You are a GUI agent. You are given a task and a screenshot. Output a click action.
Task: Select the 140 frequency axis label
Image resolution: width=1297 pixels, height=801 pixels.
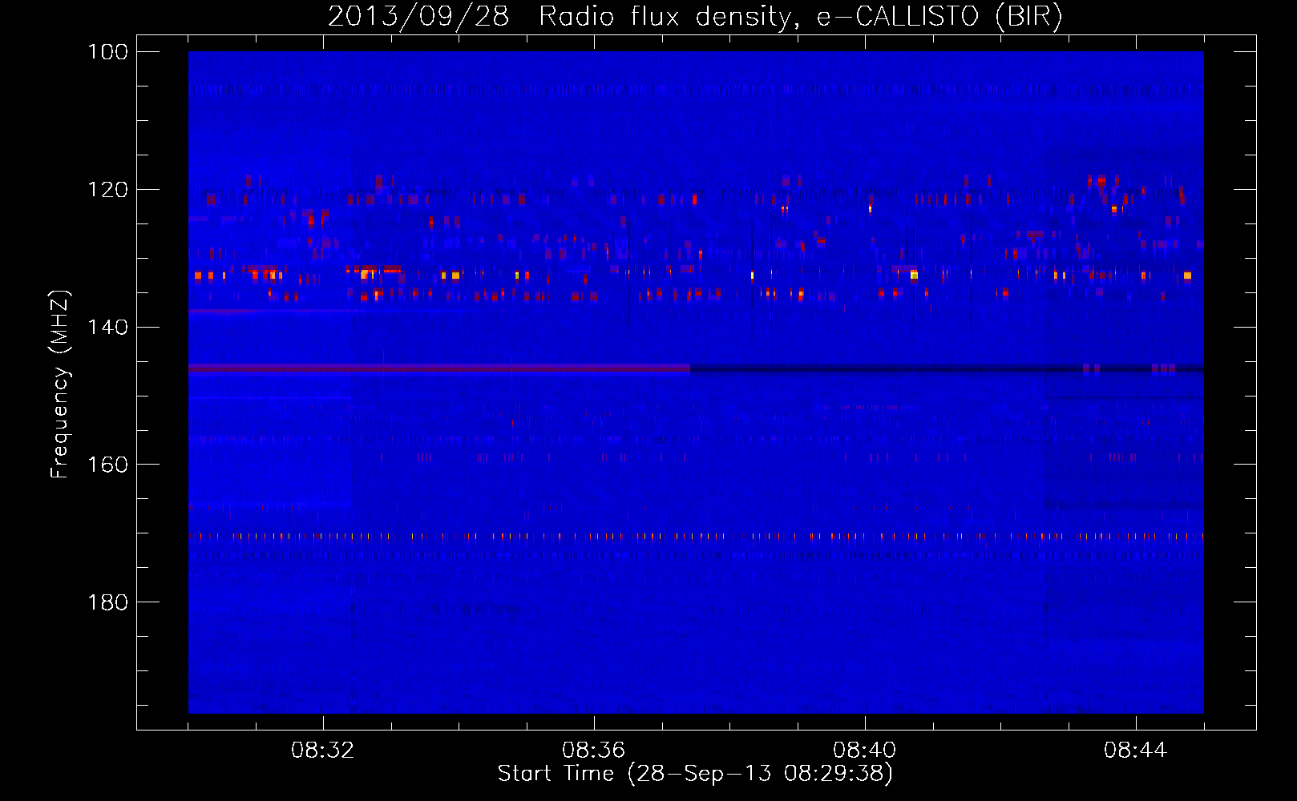(x=107, y=328)
